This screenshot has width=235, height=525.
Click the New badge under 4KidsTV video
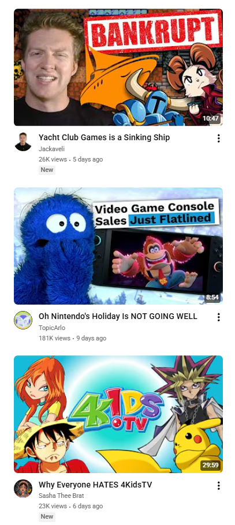[47, 516]
